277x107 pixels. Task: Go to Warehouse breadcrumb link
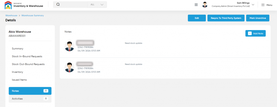coord(11,15)
